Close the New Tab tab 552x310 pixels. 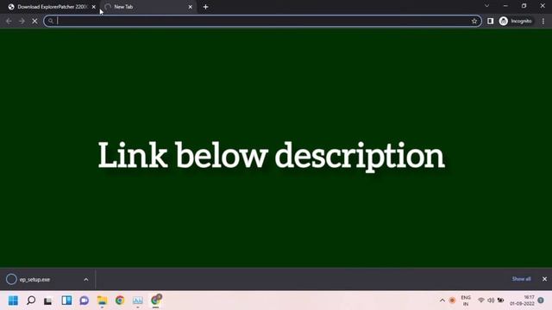coord(190,7)
